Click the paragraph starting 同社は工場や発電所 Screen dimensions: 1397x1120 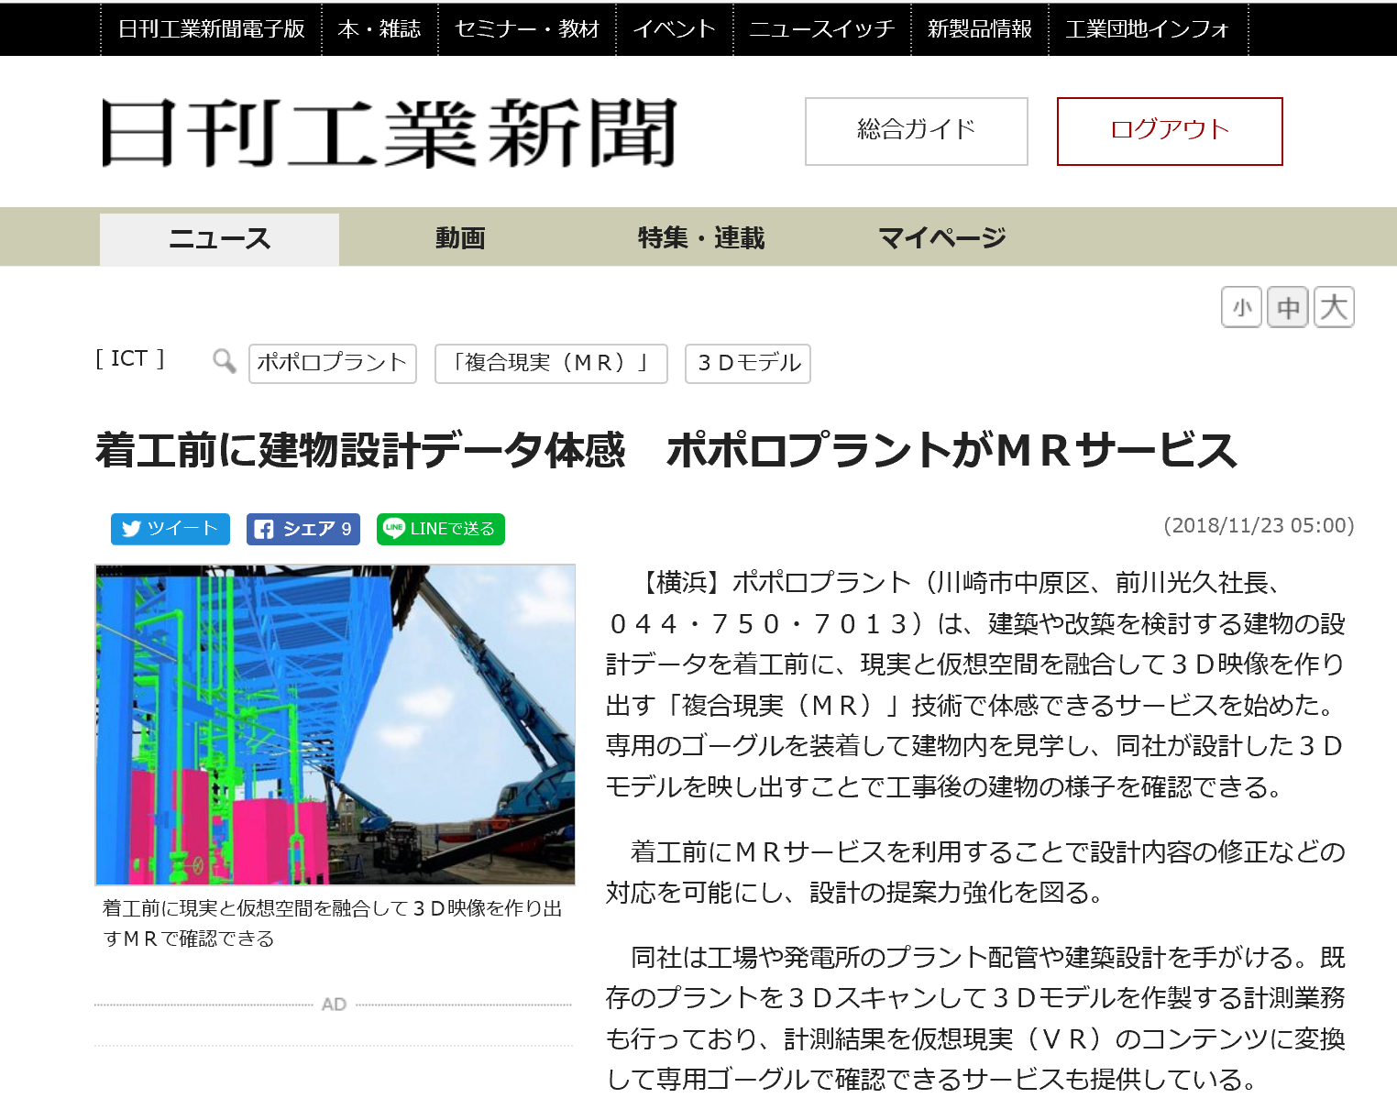coord(974,1018)
